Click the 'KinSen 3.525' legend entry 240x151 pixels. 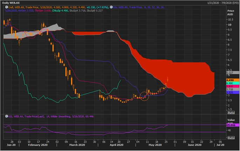(x=26, y=11)
